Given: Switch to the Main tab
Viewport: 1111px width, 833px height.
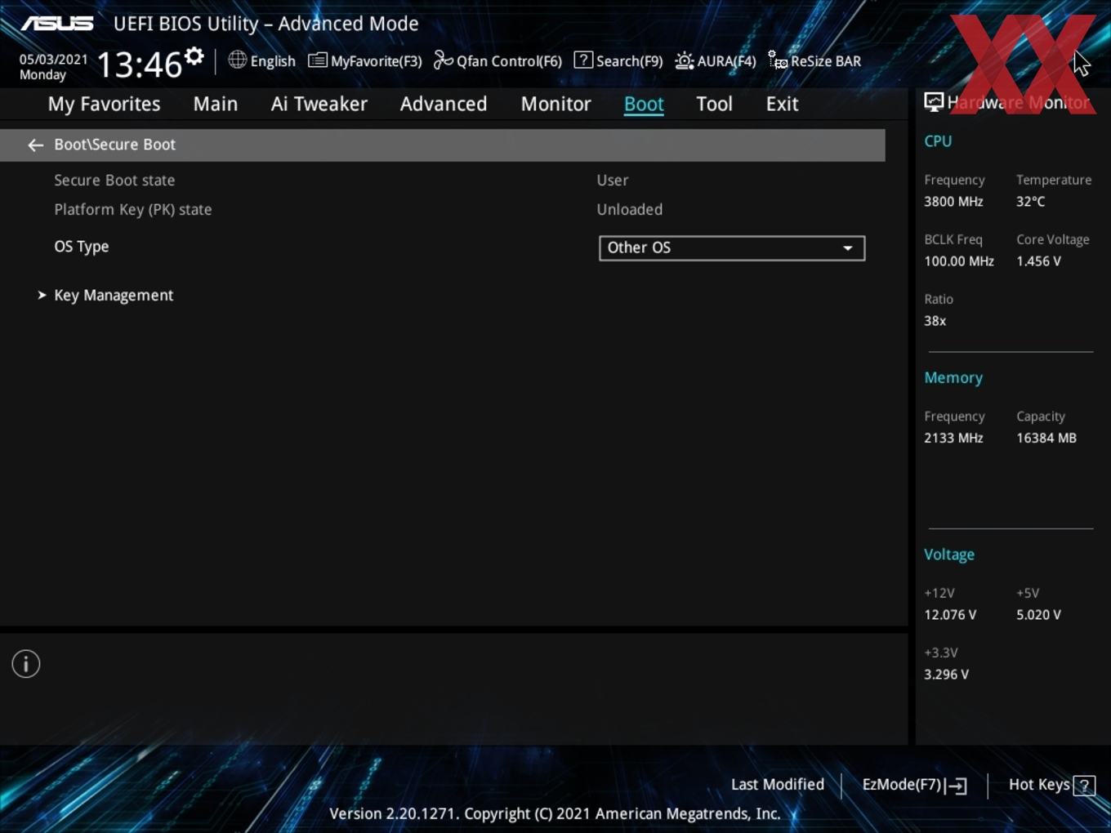Looking at the screenshot, I should coord(216,104).
